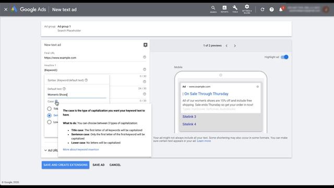This screenshot has width=334, height=188.
Task: Open the Learn more link
Action: click(204, 141)
